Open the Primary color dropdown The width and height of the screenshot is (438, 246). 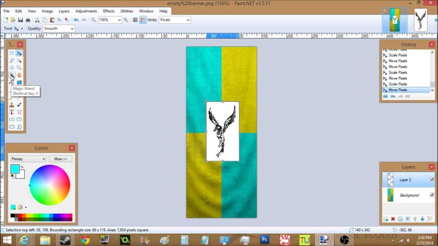(x=28, y=159)
